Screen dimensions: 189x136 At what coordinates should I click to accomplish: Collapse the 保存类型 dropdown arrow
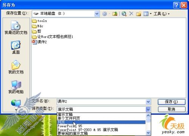148,109
